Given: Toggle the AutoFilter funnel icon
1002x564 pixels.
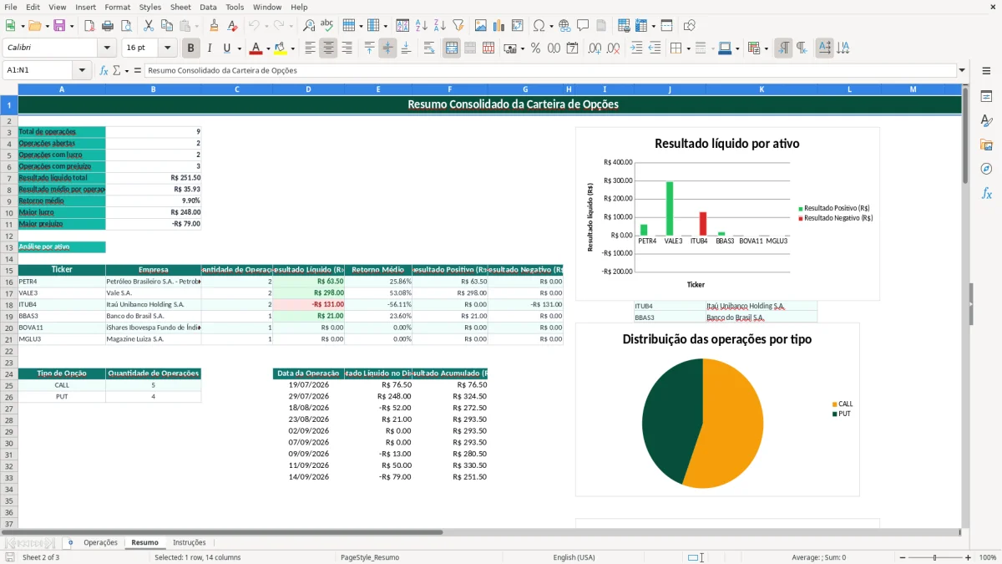Looking at the screenshot, I should (458, 26).
